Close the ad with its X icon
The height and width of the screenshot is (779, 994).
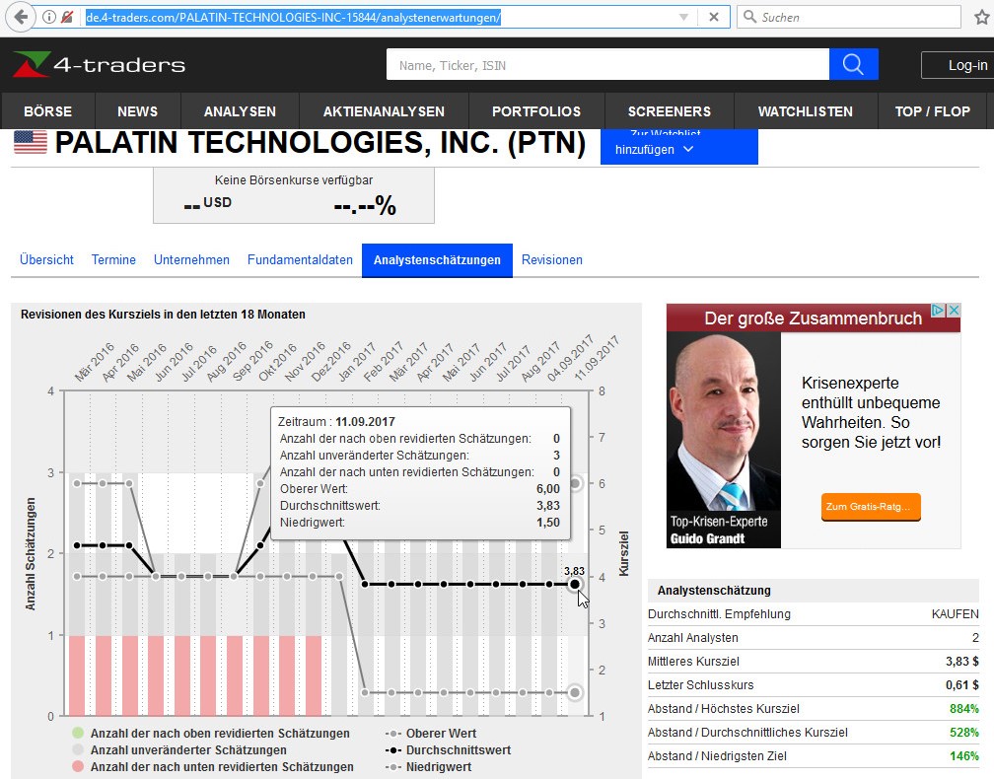click(x=954, y=310)
